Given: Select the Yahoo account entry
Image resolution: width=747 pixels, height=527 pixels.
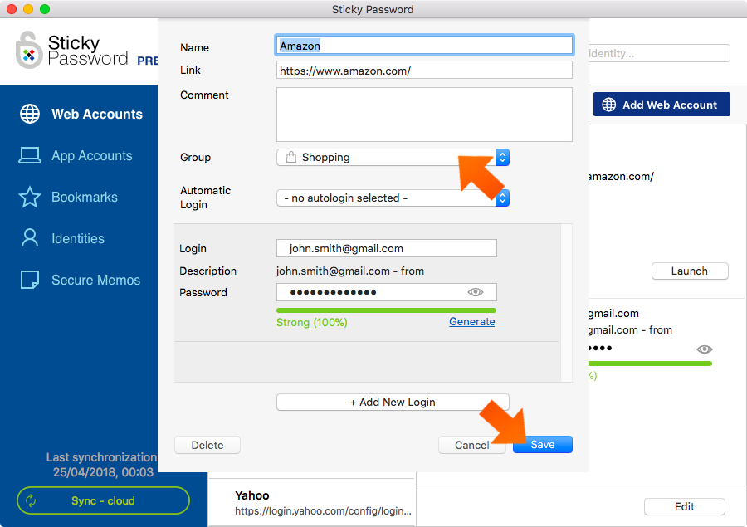Looking at the screenshot, I should tap(312, 503).
